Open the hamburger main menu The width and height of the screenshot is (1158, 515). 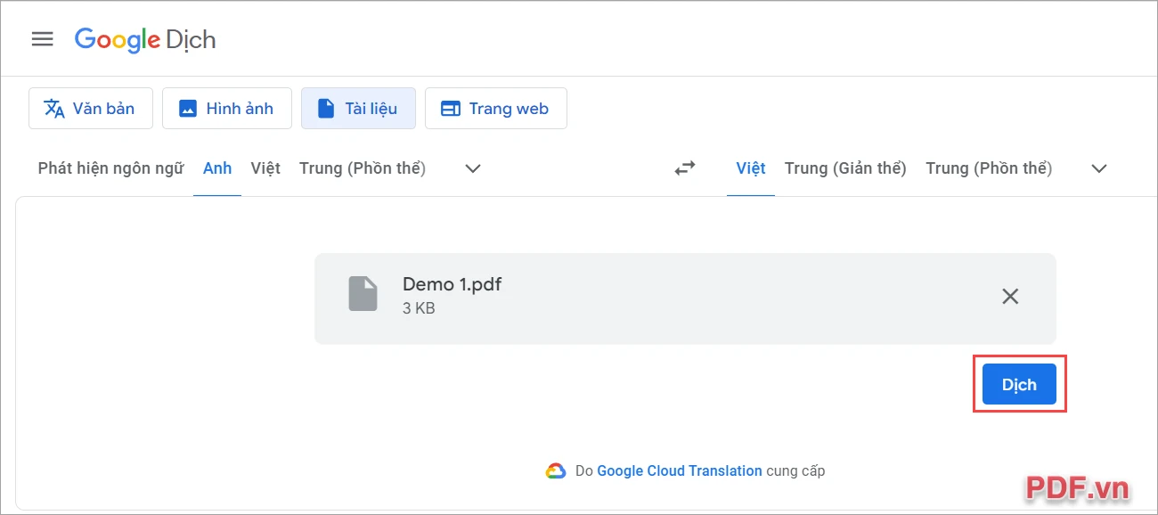42,39
